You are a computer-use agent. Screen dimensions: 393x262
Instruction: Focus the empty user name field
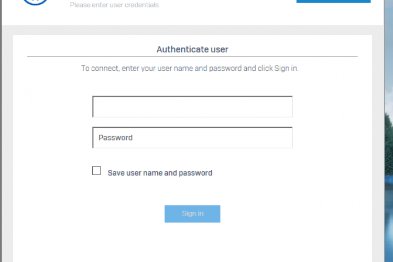point(192,107)
